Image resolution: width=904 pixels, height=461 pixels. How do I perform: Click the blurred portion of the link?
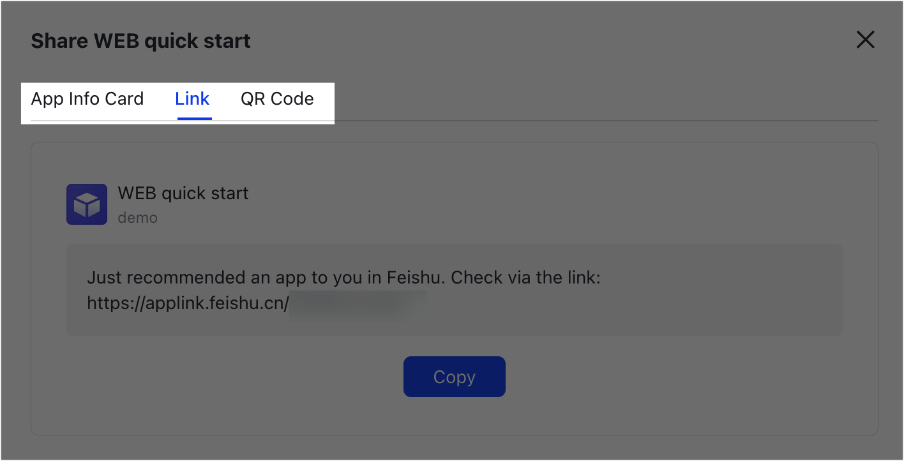358,303
